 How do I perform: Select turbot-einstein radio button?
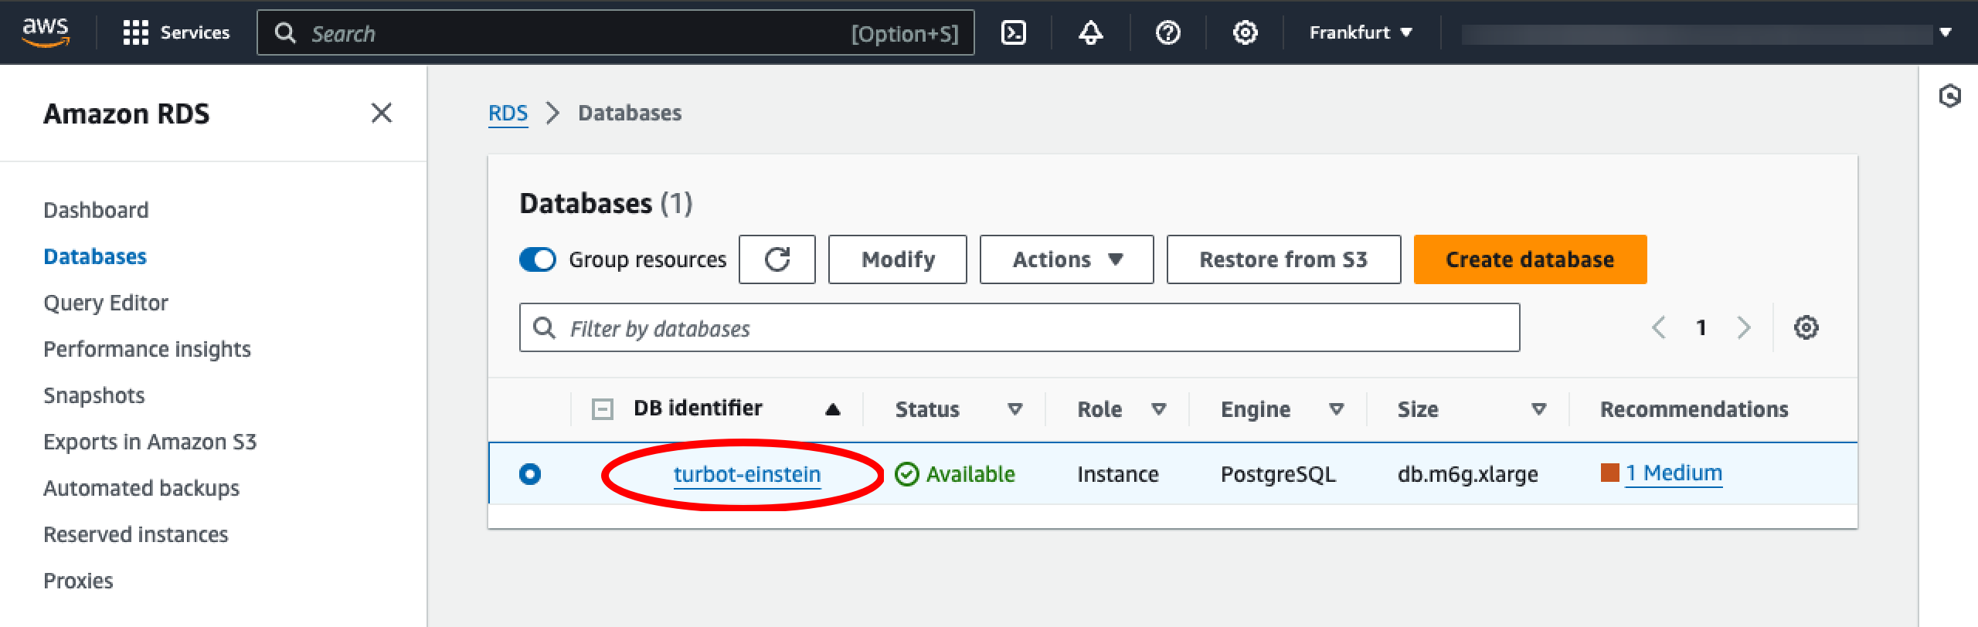tap(530, 473)
